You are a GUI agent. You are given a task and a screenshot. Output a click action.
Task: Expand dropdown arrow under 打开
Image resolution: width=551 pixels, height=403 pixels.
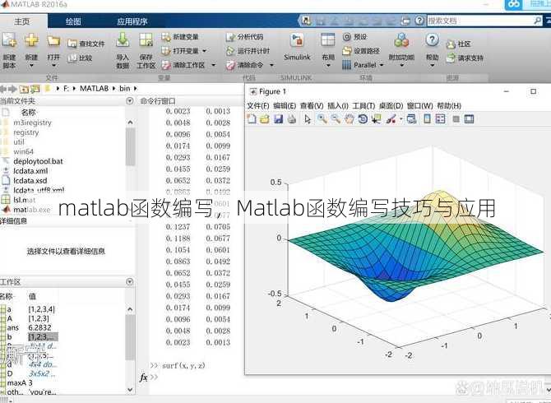(53, 65)
